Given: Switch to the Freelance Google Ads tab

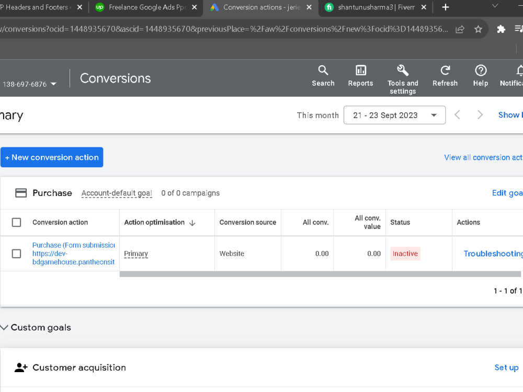Looking at the screenshot, I should tap(147, 7).
